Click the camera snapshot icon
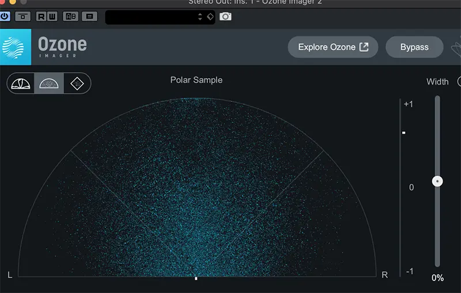The width and height of the screenshot is (461, 293). click(x=225, y=17)
